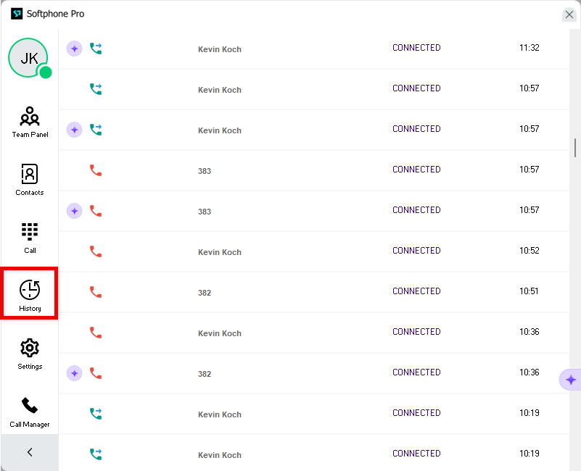Open the Team Panel

(x=30, y=122)
